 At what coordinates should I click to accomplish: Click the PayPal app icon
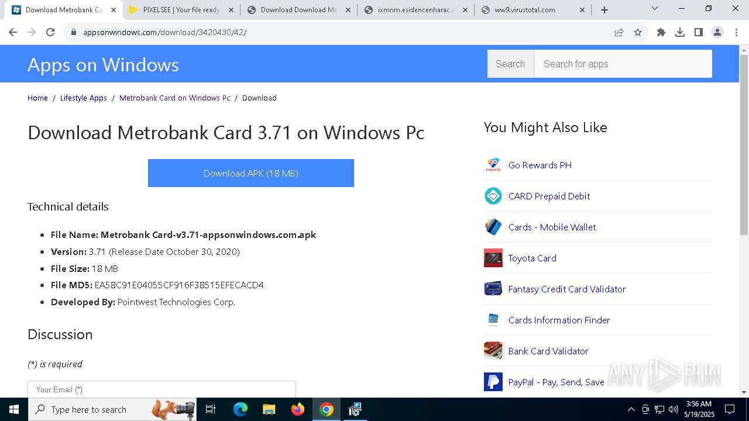pyautogui.click(x=493, y=382)
